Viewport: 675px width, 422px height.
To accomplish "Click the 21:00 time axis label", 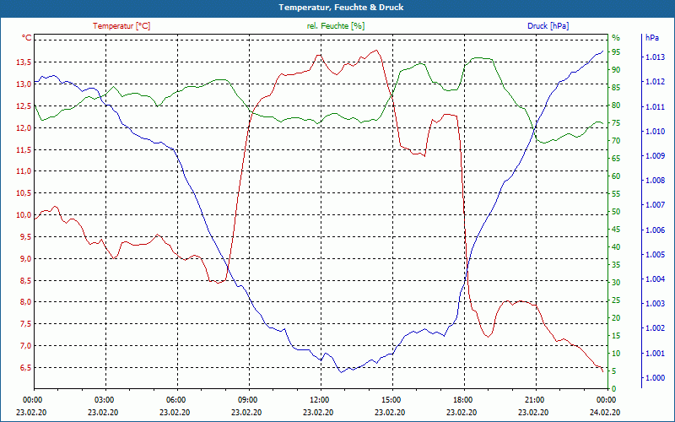I will coord(534,399).
